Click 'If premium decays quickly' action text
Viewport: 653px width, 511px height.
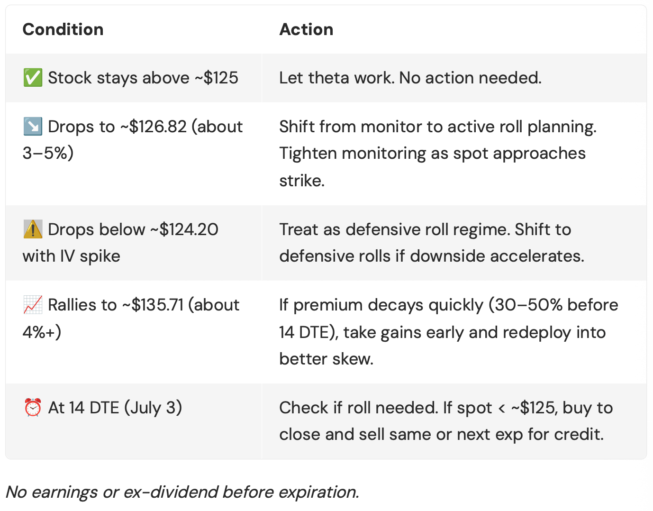(381, 305)
